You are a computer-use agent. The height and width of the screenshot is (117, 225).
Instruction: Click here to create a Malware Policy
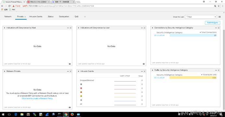tap(37, 99)
